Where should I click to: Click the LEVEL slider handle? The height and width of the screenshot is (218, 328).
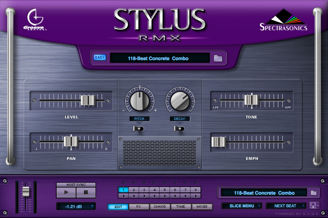pyautogui.click(x=88, y=100)
